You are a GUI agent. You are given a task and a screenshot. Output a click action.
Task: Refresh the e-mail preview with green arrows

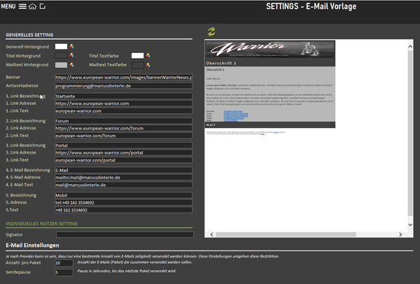211,31
